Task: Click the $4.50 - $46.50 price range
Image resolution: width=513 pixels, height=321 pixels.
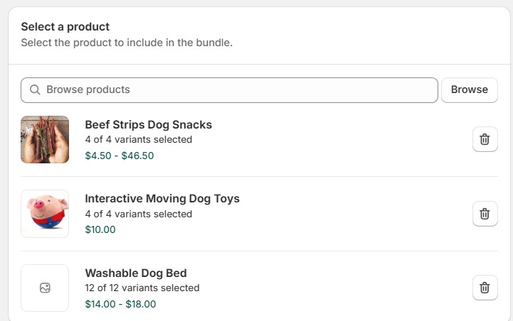Action: pos(120,156)
